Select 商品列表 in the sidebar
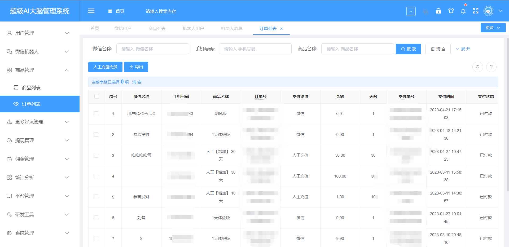 tap(31, 88)
